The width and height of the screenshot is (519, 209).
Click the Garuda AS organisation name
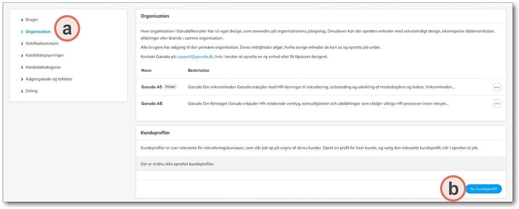pyautogui.click(x=152, y=87)
